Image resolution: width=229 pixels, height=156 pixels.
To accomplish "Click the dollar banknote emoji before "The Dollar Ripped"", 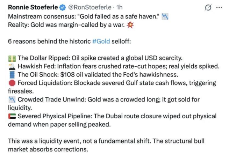I will pos(12,58).
